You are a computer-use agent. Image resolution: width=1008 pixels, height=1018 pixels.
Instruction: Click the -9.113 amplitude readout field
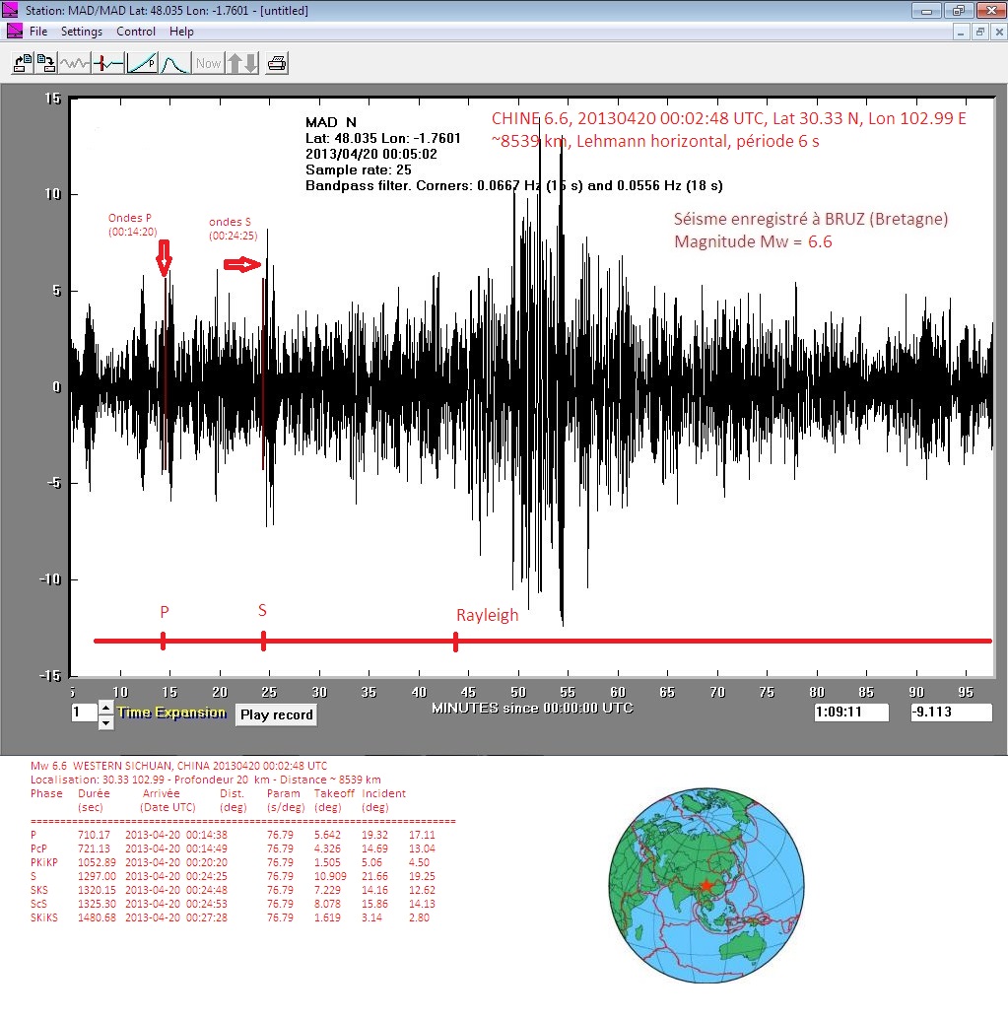pos(951,713)
